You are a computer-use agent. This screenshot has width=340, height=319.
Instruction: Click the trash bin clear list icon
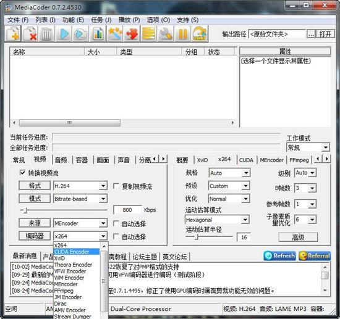46,33
